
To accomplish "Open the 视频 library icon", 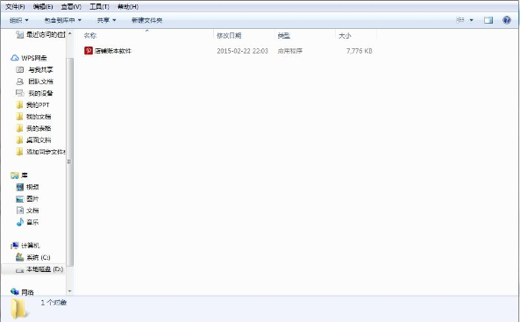I will [20, 187].
